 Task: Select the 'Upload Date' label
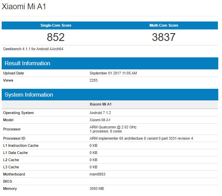(x=14, y=73)
